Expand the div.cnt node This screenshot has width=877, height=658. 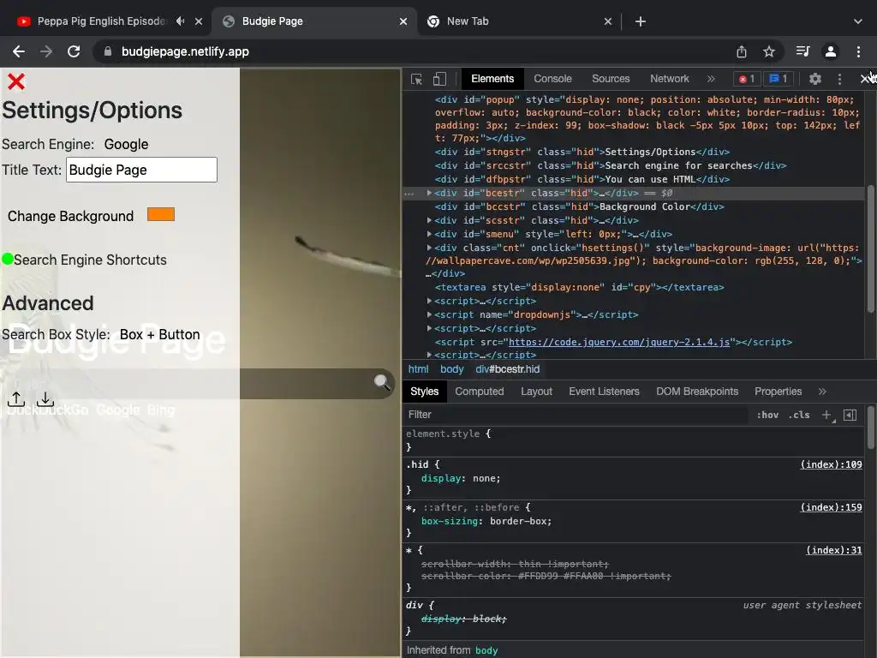tap(429, 248)
